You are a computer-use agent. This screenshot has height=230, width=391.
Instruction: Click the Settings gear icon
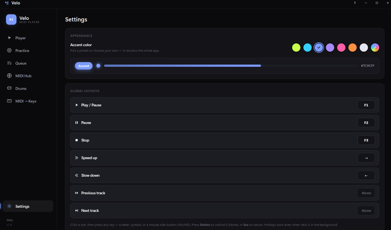coord(9,206)
